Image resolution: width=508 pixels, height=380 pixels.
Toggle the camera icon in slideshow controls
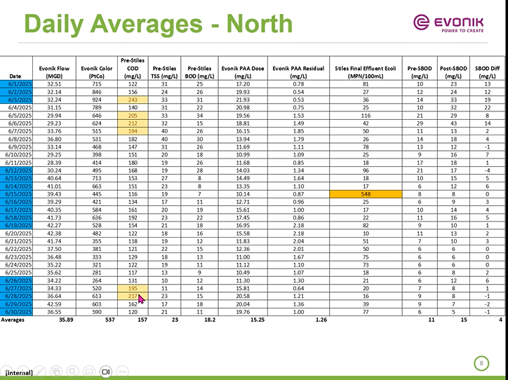(x=106, y=370)
